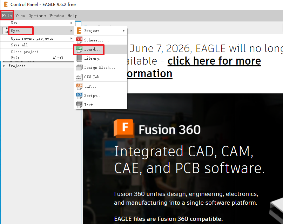
Task: Open the Help menu
Action: coord(72,16)
